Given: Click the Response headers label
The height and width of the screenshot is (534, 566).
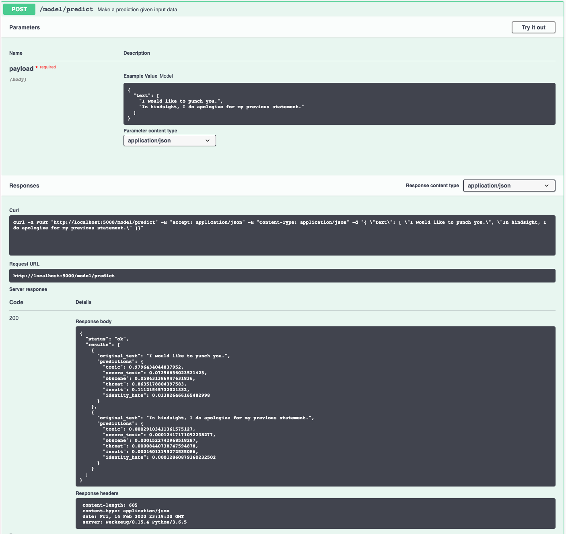Looking at the screenshot, I should 97,493.
